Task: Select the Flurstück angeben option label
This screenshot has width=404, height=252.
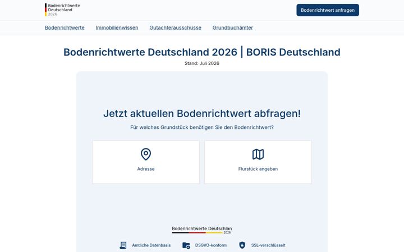Action: 258,169
